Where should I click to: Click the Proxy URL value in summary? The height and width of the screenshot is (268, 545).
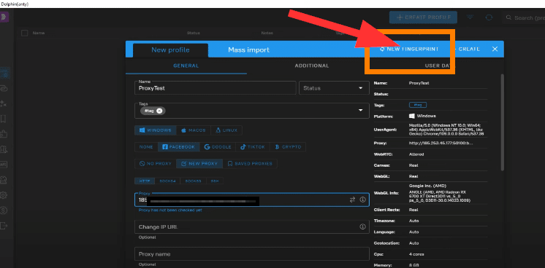(441, 143)
